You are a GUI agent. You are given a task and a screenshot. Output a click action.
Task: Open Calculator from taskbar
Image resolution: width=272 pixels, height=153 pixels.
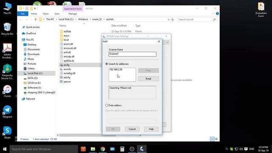pyautogui.click(x=122, y=149)
